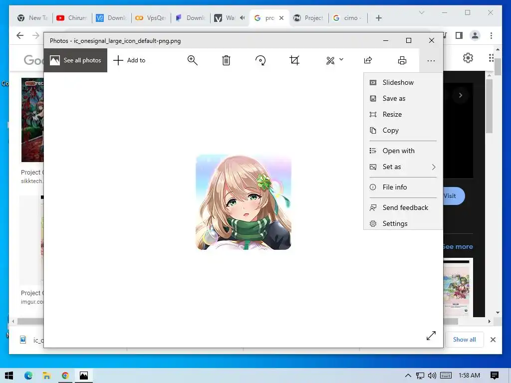Click the Visit button in Chrome

pyautogui.click(x=454, y=195)
